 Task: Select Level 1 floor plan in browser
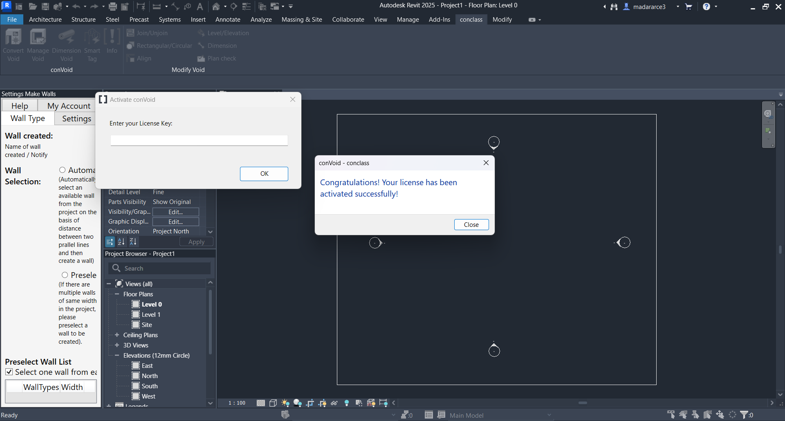(x=151, y=314)
